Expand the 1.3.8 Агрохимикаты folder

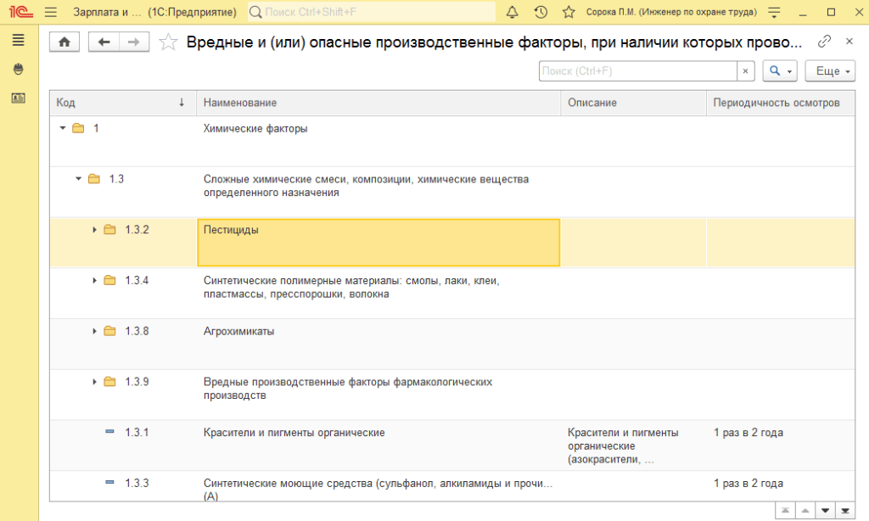coord(94,332)
